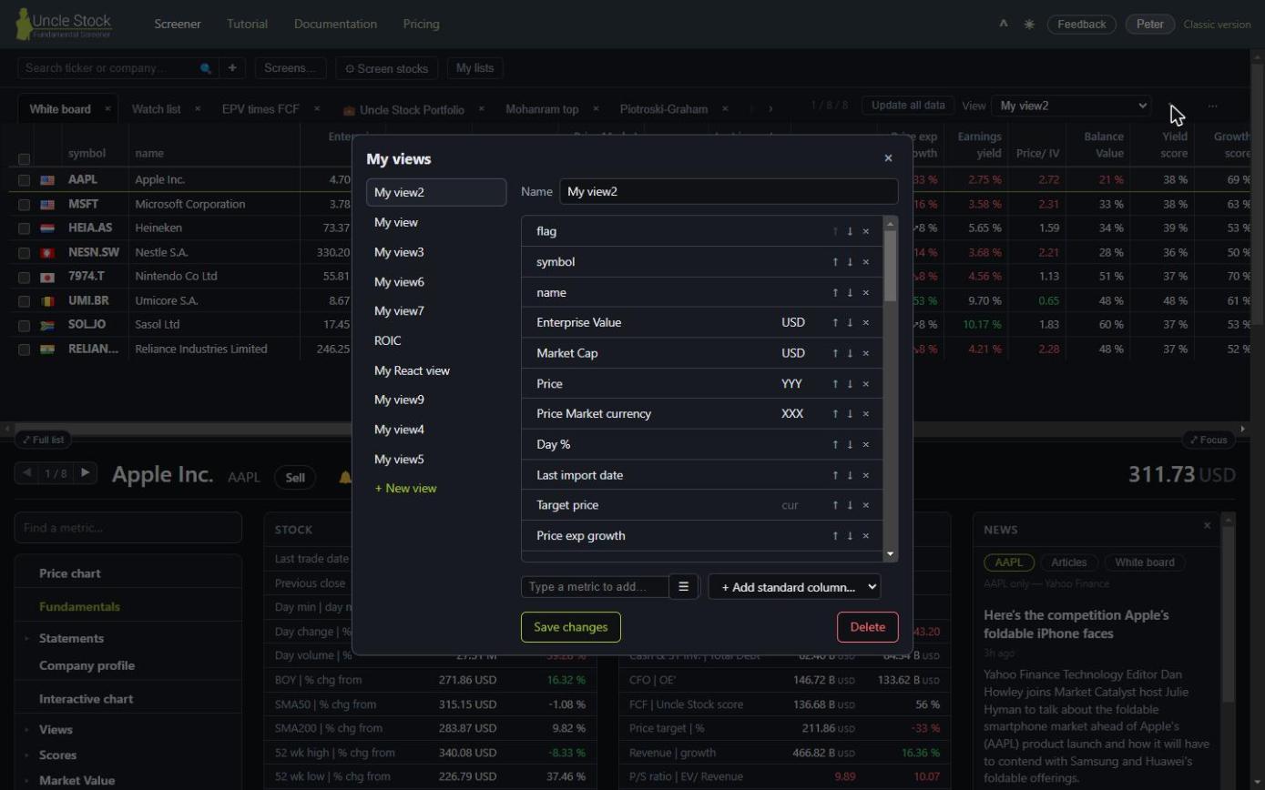Open the three-dots more options menu
The height and width of the screenshot is (790, 1265).
pyautogui.click(x=1212, y=106)
